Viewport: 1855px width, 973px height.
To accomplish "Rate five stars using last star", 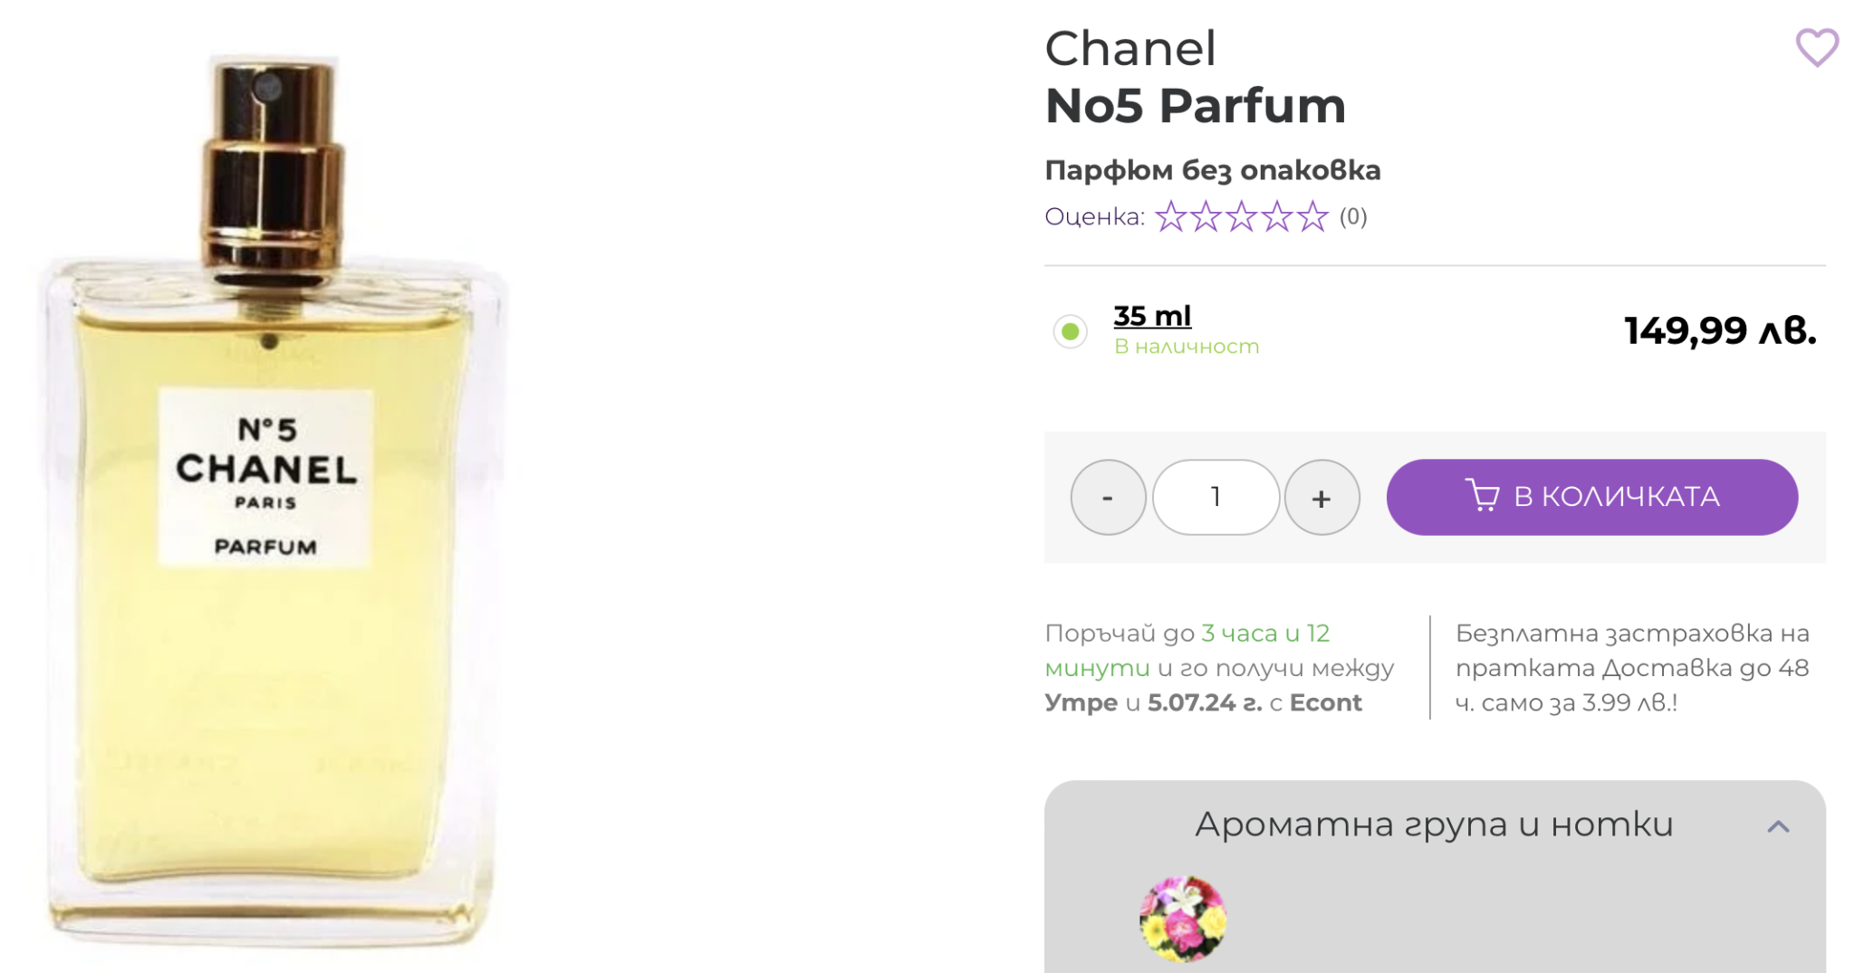I will pos(1312,217).
